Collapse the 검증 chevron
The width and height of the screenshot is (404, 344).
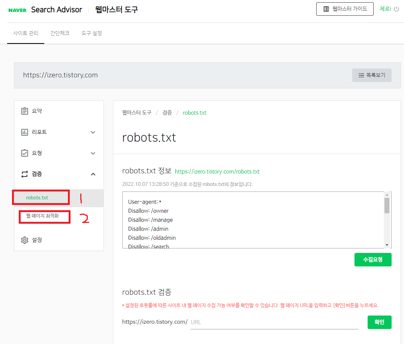pos(93,174)
